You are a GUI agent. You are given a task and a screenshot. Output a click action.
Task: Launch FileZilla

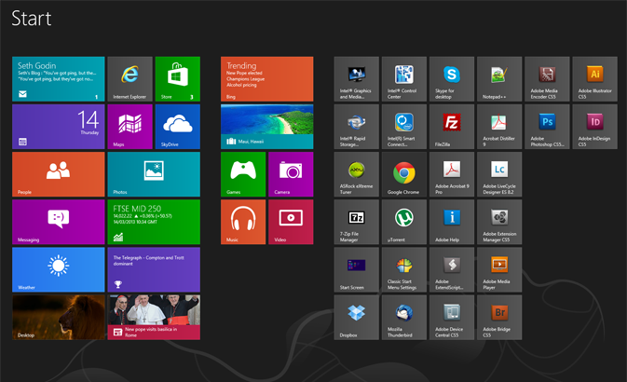452,127
